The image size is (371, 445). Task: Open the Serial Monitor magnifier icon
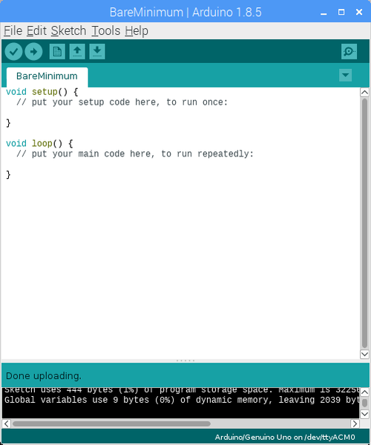coord(349,52)
